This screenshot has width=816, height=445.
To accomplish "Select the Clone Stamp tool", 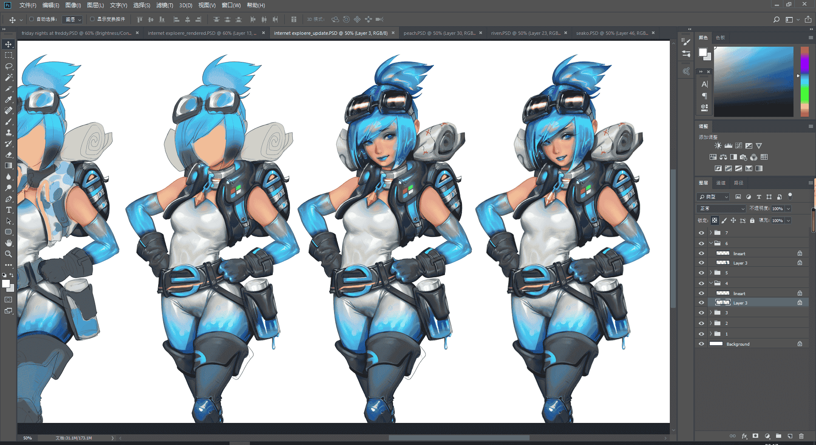I will coord(8,132).
